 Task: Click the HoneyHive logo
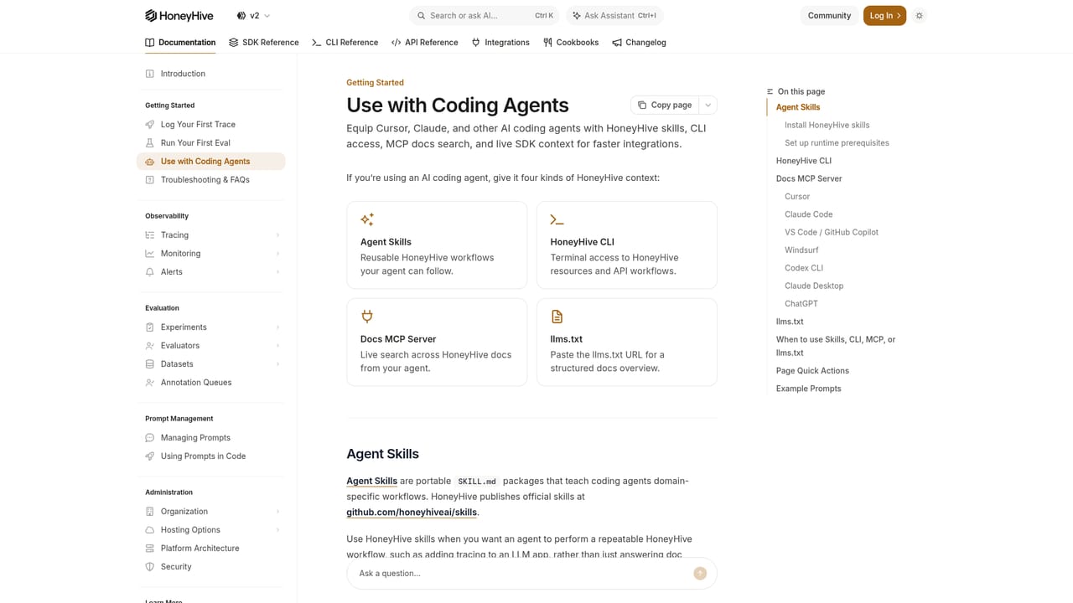pyautogui.click(x=179, y=15)
